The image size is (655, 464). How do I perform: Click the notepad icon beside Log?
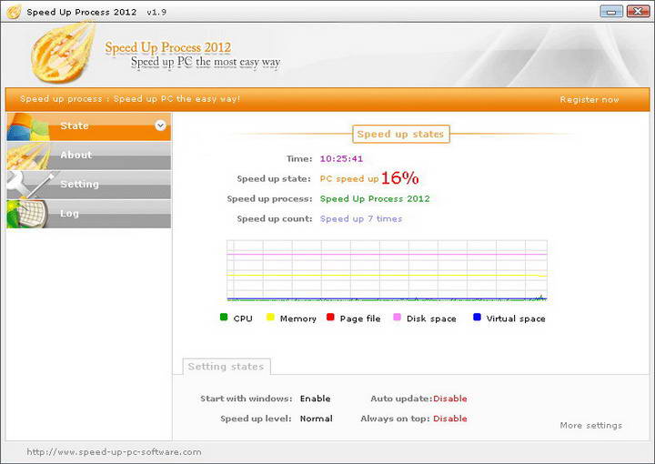[x=27, y=214]
